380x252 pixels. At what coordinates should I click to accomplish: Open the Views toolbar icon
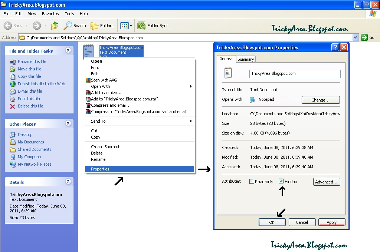coord(124,26)
